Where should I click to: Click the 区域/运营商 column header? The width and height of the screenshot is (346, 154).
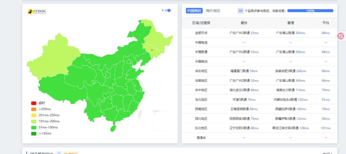click(201, 23)
